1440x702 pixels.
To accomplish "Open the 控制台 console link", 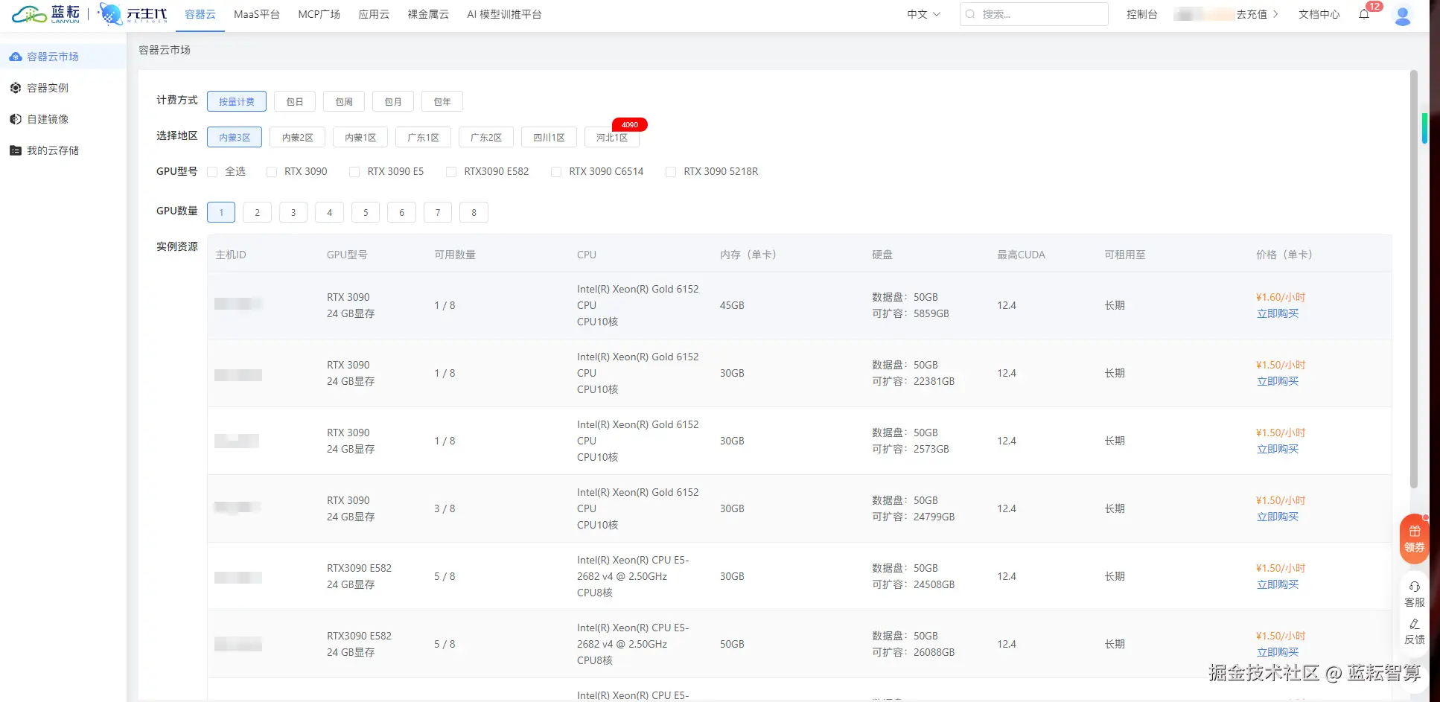I will pos(1141,14).
